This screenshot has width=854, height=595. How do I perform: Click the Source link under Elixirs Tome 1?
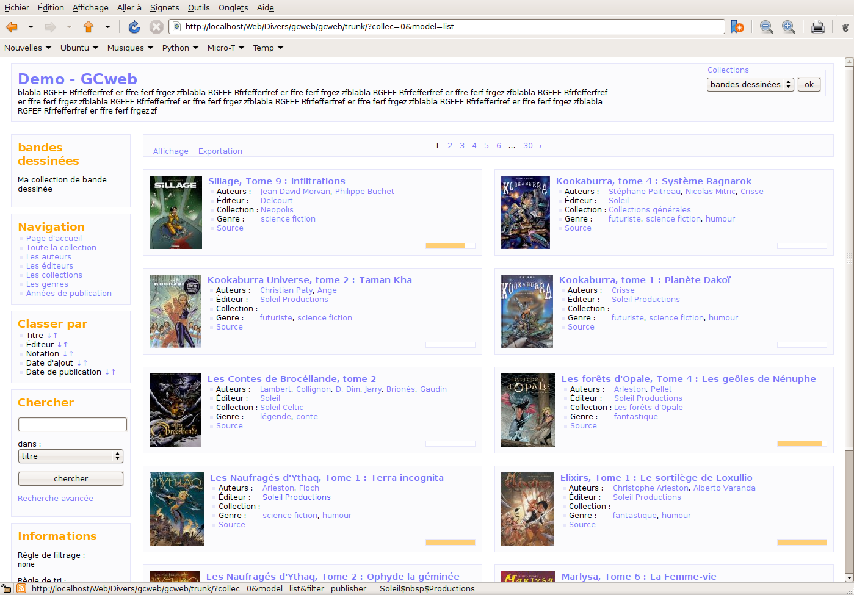coord(582,525)
